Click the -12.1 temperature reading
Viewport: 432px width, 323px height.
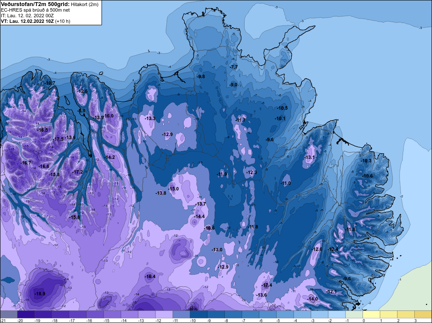coord(331,291)
